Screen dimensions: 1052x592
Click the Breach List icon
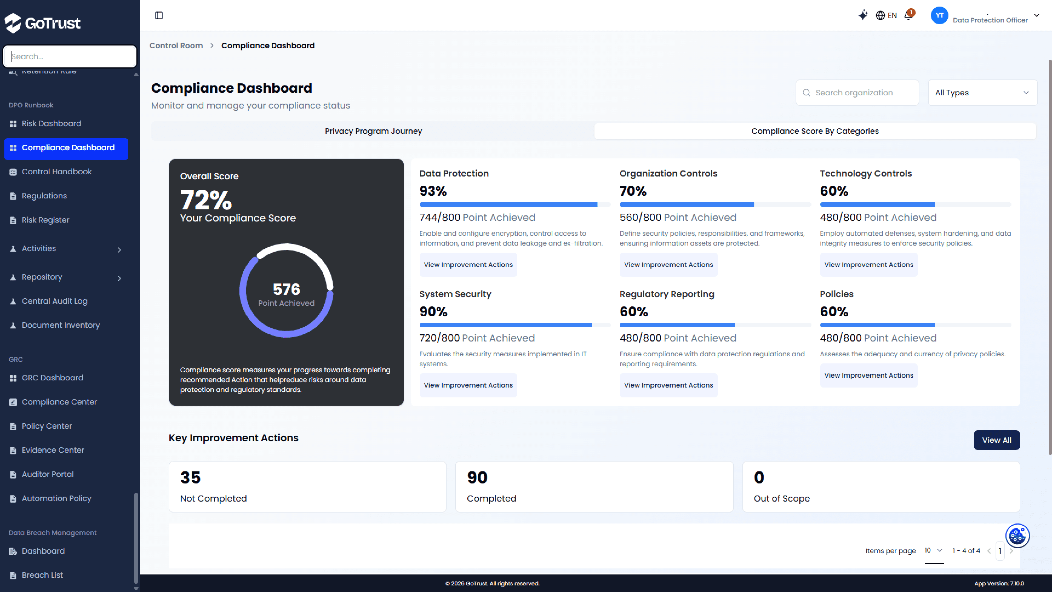[x=13, y=576]
